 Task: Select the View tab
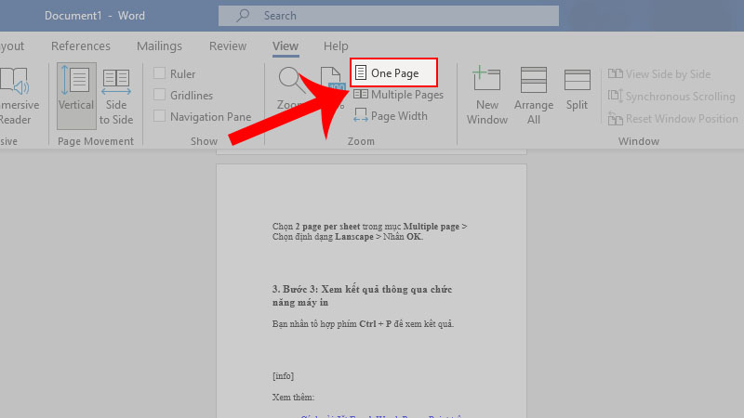pos(286,46)
